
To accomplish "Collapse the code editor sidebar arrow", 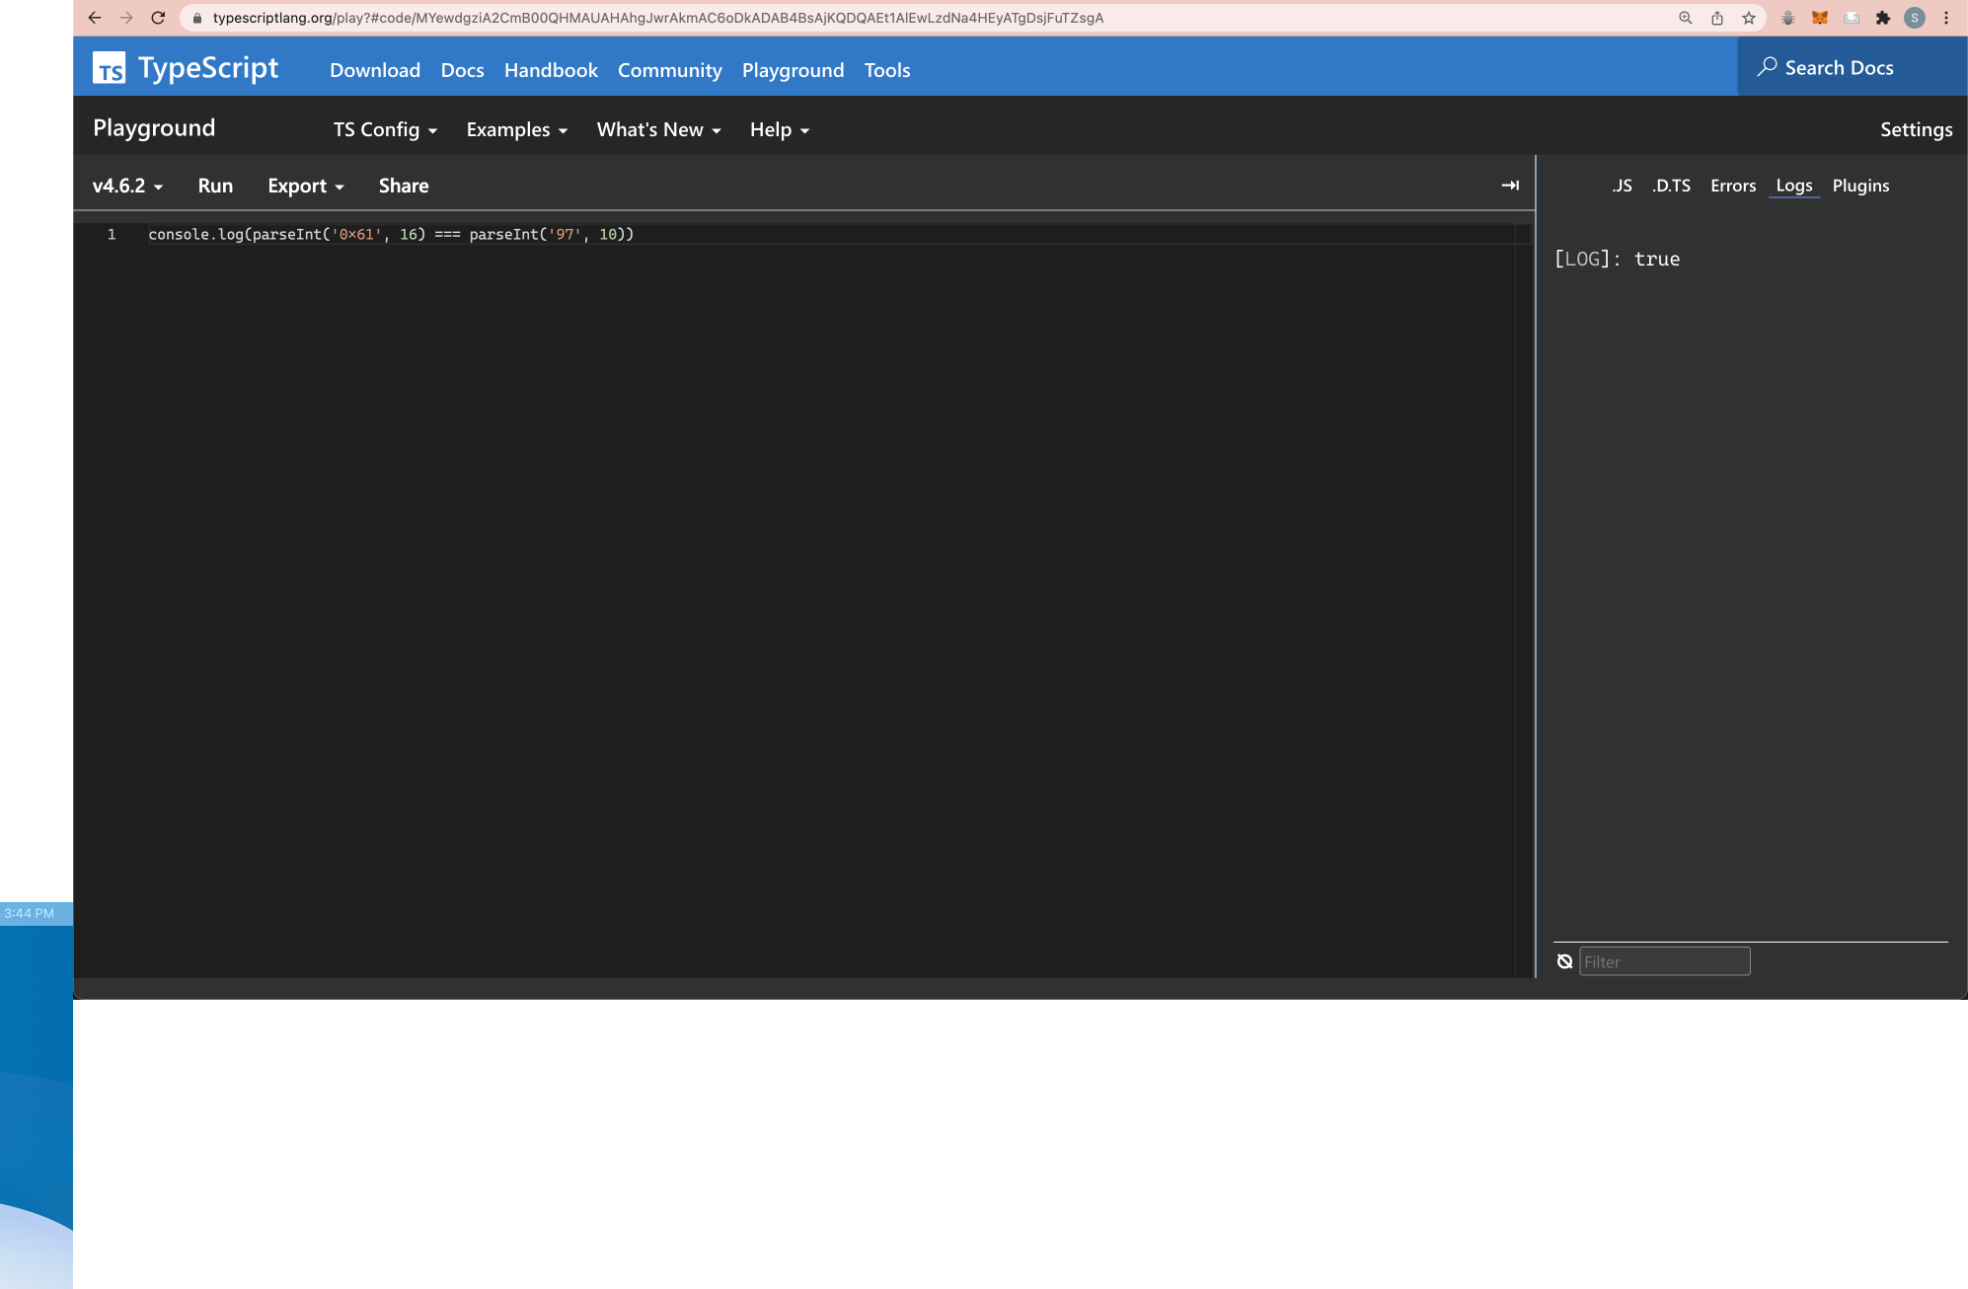I will tap(1511, 185).
